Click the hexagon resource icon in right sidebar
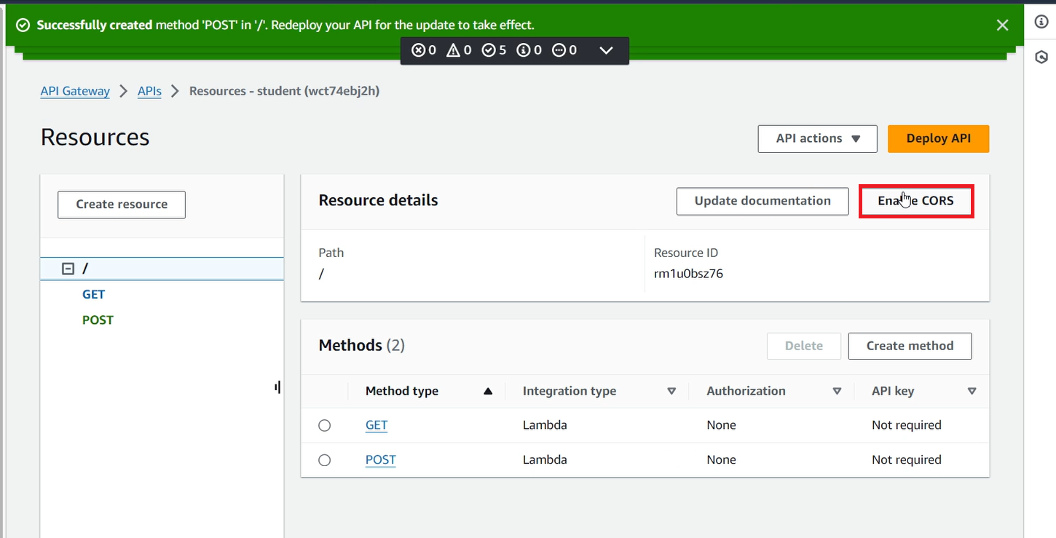Screen dimensions: 1056x538 pos(1041,57)
